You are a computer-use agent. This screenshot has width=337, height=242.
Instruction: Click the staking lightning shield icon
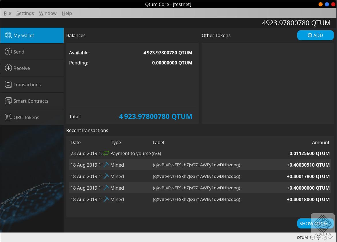click(x=319, y=237)
